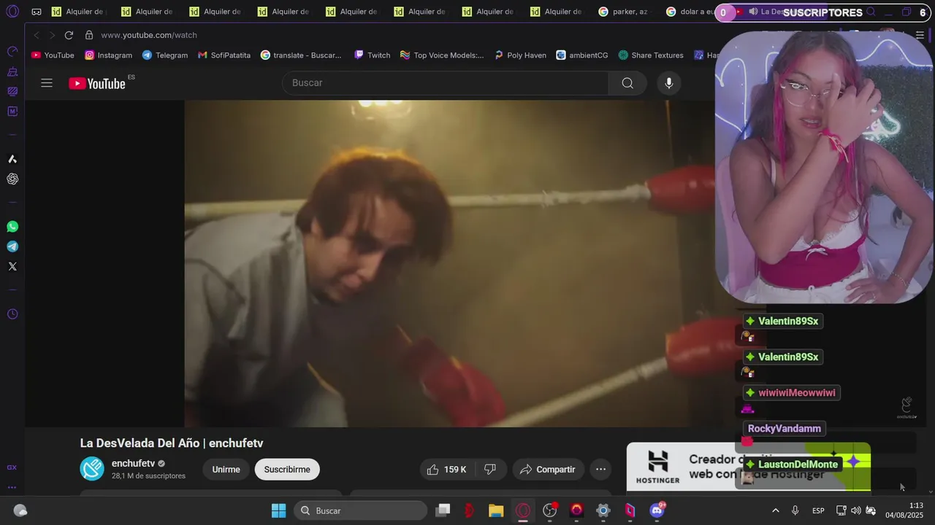Click the YouTube search magnifier button
935x525 pixels.
click(x=627, y=83)
